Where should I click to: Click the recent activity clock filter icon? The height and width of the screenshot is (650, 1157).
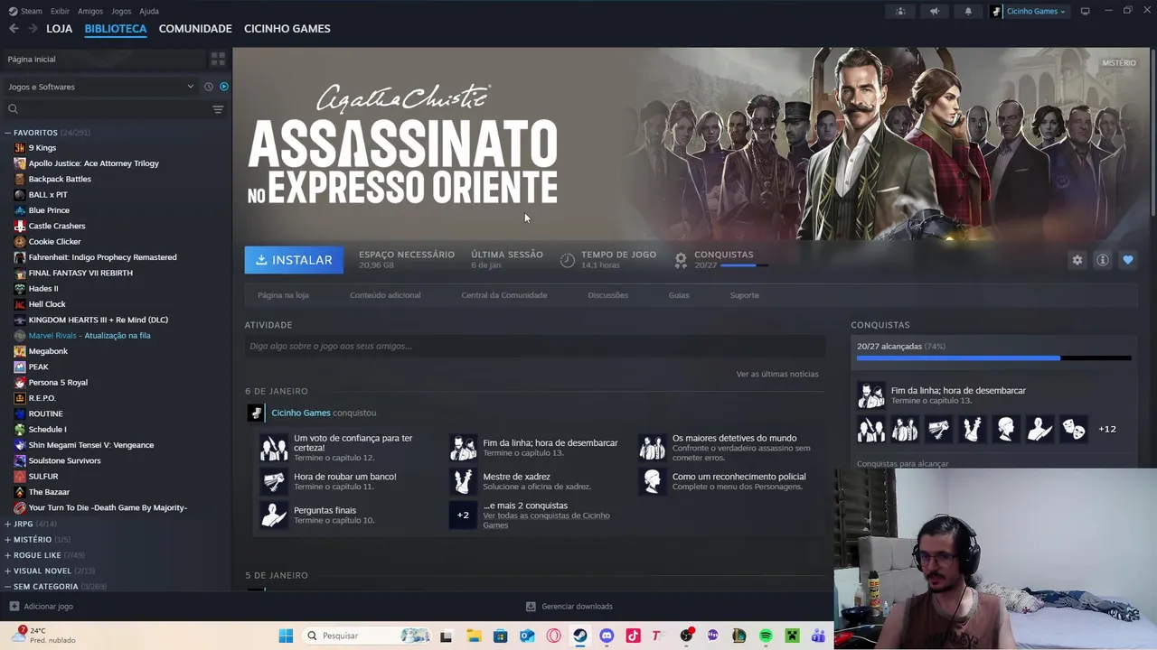[209, 87]
